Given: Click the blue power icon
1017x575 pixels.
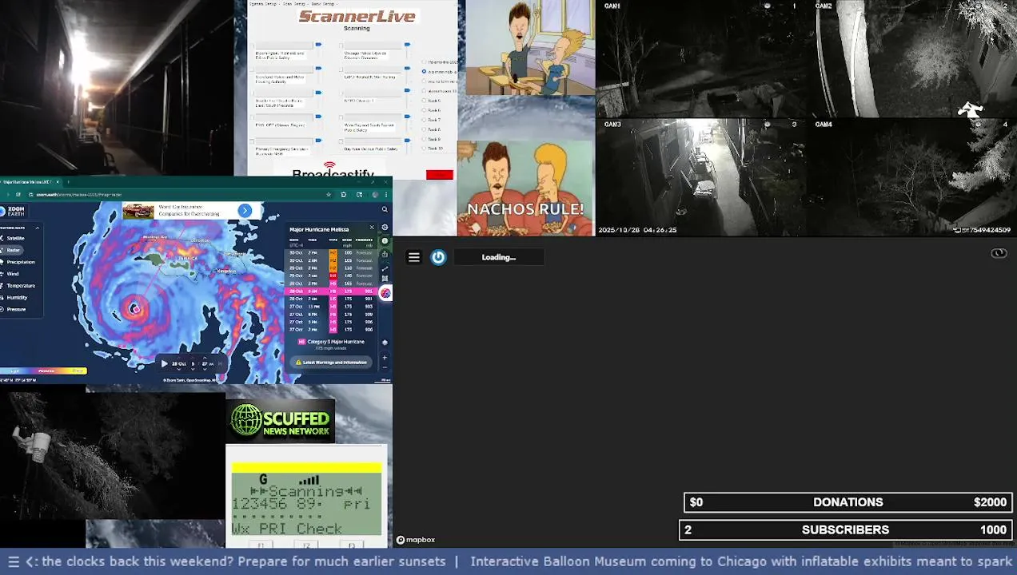Looking at the screenshot, I should pos(438,257).
